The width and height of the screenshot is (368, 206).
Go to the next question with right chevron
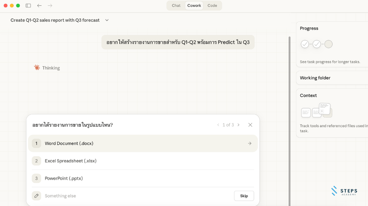[x=238, y=125]
